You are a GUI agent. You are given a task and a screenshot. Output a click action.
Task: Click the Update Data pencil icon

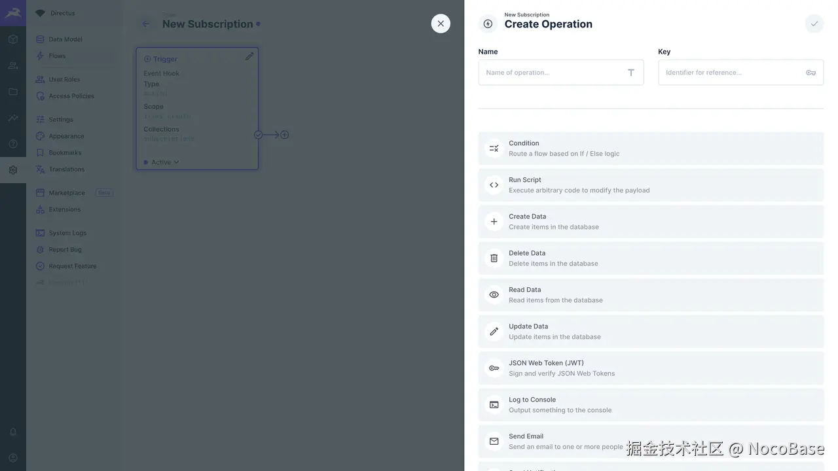tap(494, 332)
